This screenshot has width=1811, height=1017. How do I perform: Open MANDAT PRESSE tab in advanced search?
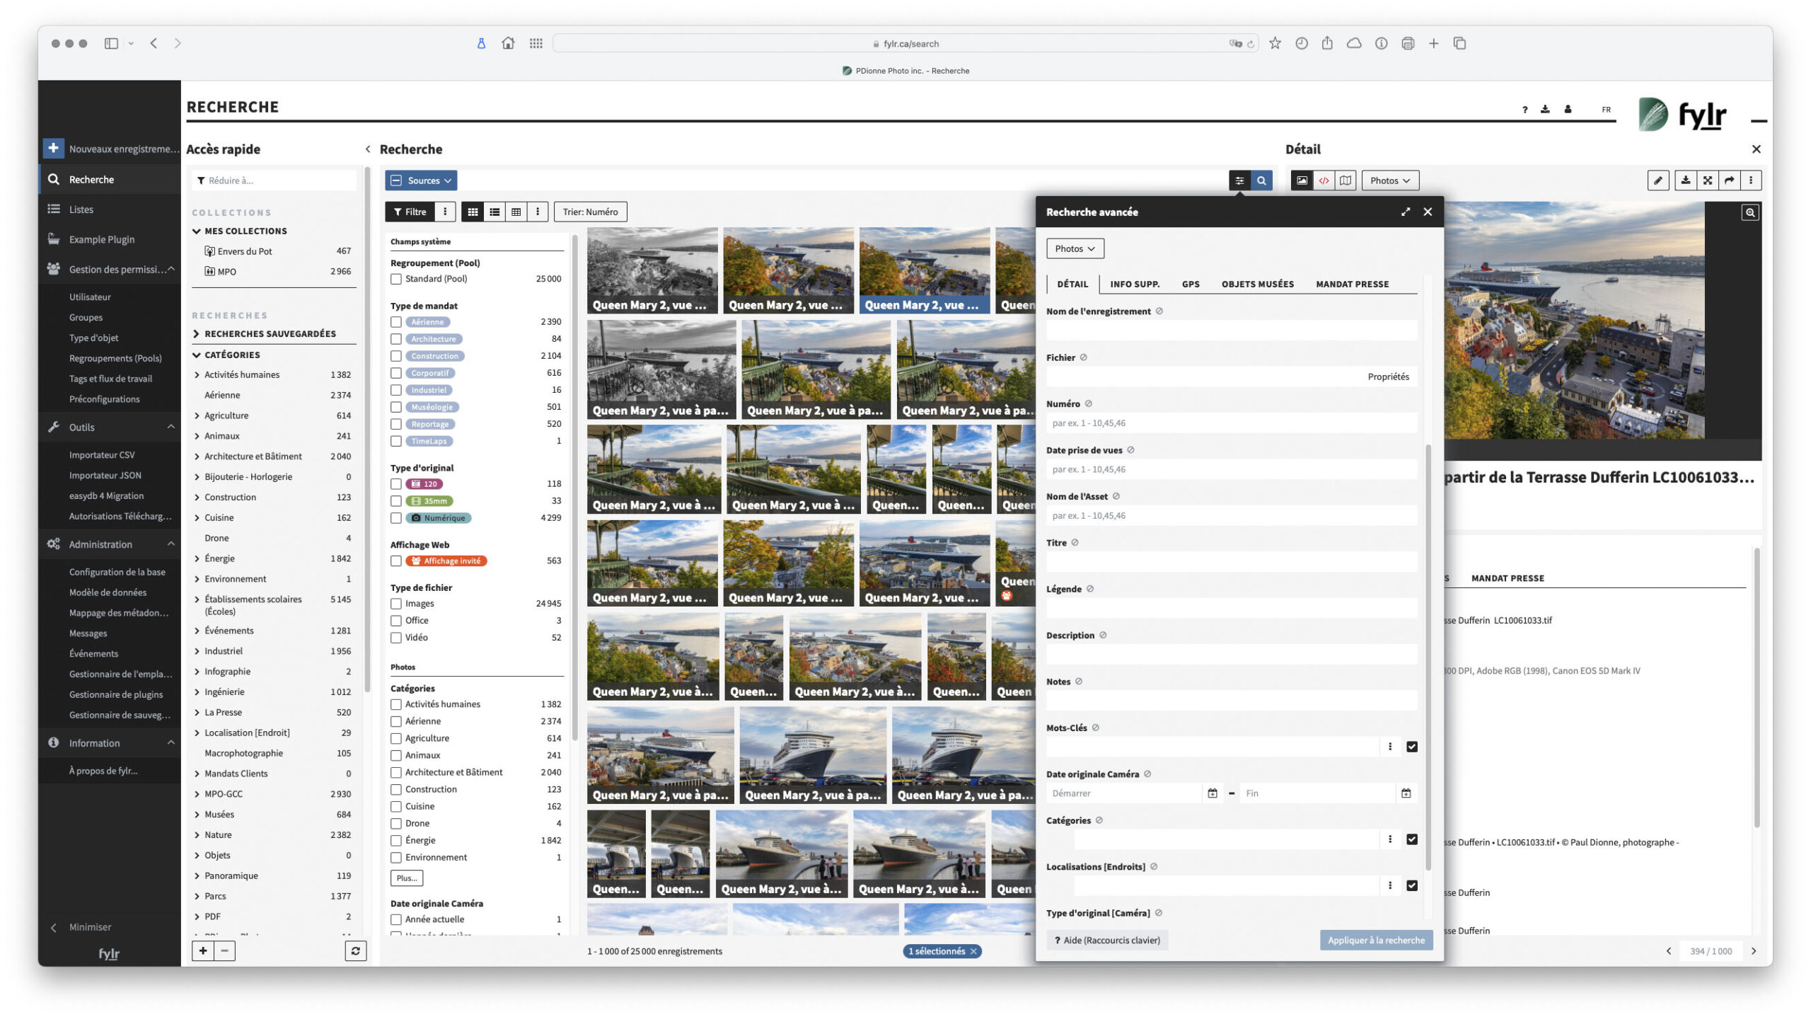coord(1352,284)
